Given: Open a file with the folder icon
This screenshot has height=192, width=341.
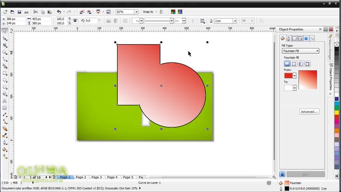Looking at the screenshot, I should pos(12,12).
